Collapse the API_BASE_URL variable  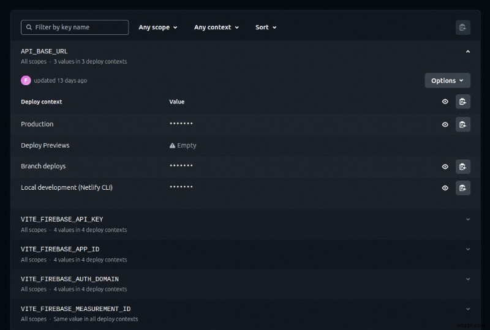pyautogui.click(x=468, y=51)
